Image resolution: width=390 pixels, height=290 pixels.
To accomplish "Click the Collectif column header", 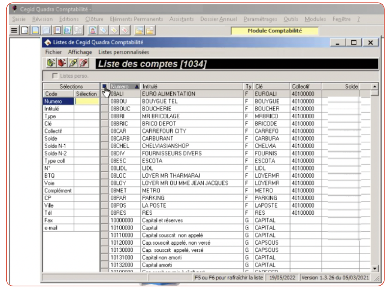I will tap(305, 86).
